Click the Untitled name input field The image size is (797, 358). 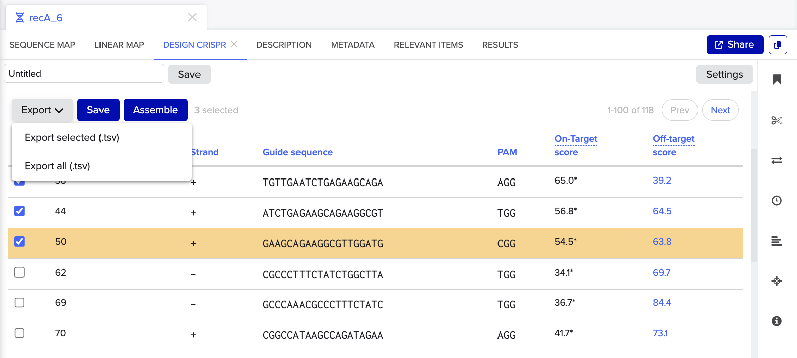[x=84, y=74]
